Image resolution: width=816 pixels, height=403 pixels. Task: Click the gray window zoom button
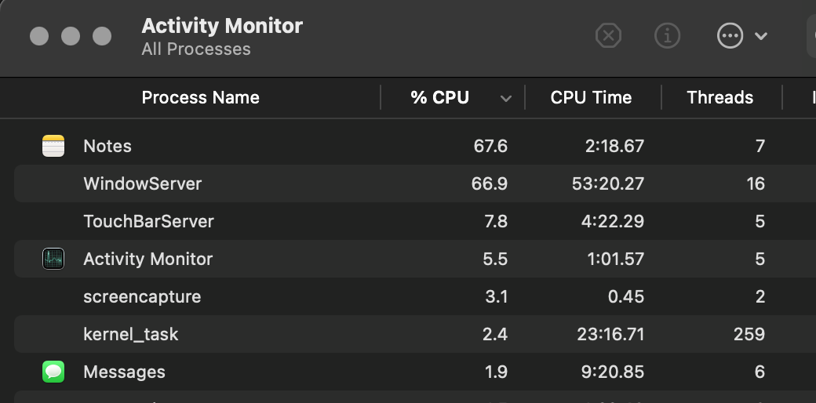[x=102, y=36]
